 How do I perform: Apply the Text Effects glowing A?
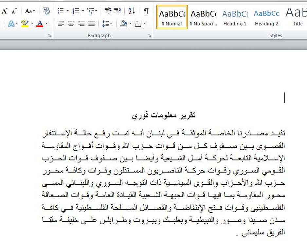point(11,24)
